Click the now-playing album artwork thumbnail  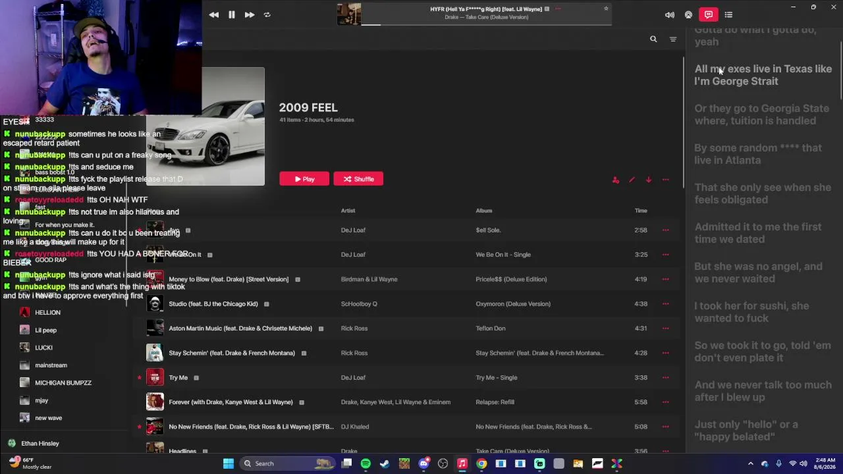tap(349, 14)
